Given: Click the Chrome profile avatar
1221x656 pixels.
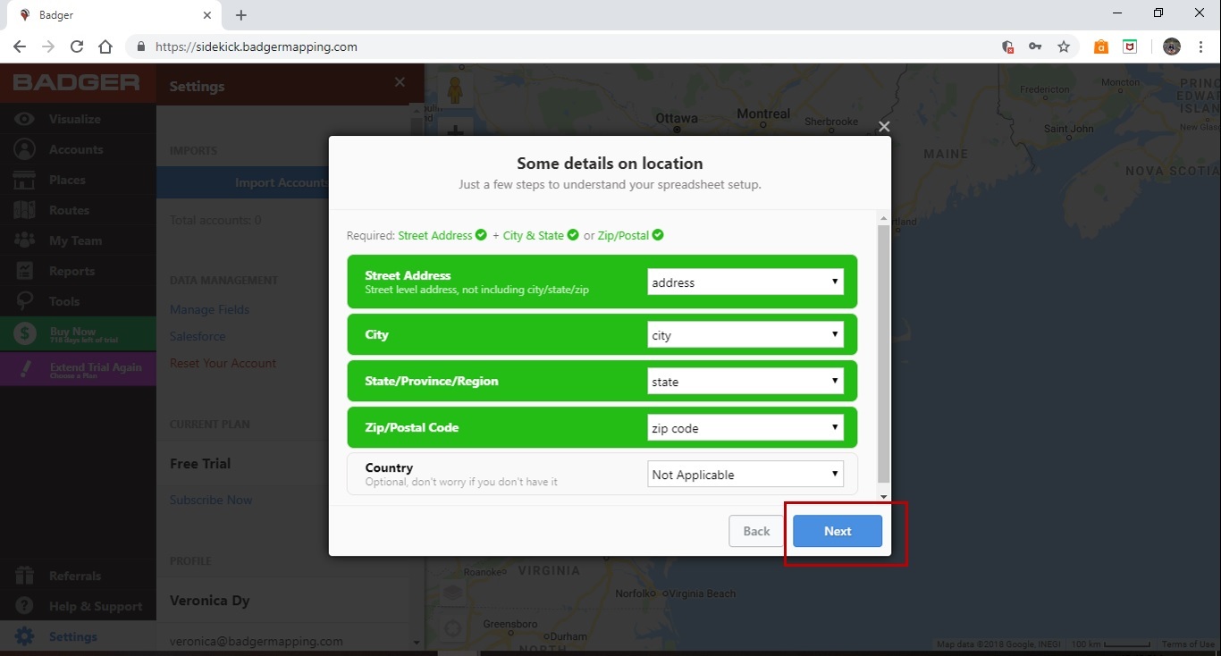Looking at the screenshot, I should 1172,46.
